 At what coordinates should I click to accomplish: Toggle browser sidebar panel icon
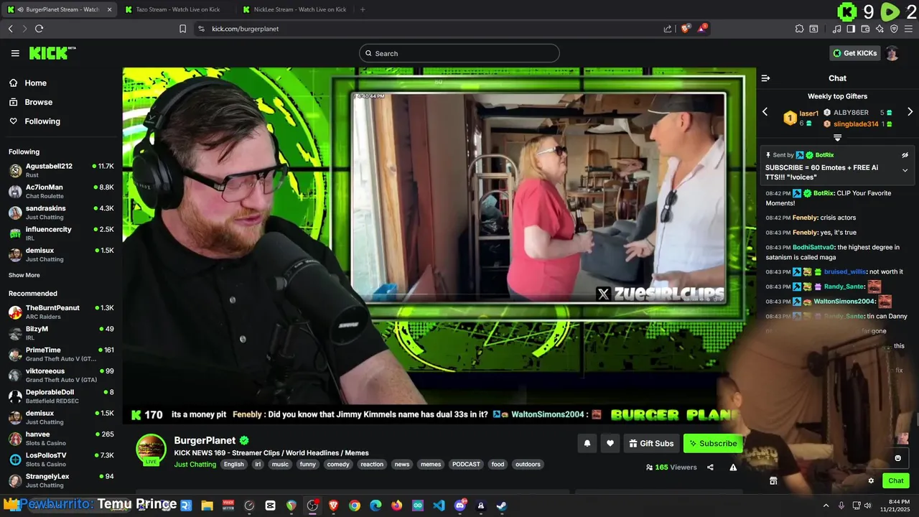851,29
